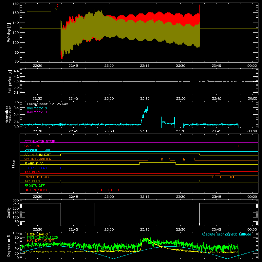Viewport: 262px width, 262px height.
Task: Click the 180 tick on Pointing axis
Action: [x=16, y=4]
